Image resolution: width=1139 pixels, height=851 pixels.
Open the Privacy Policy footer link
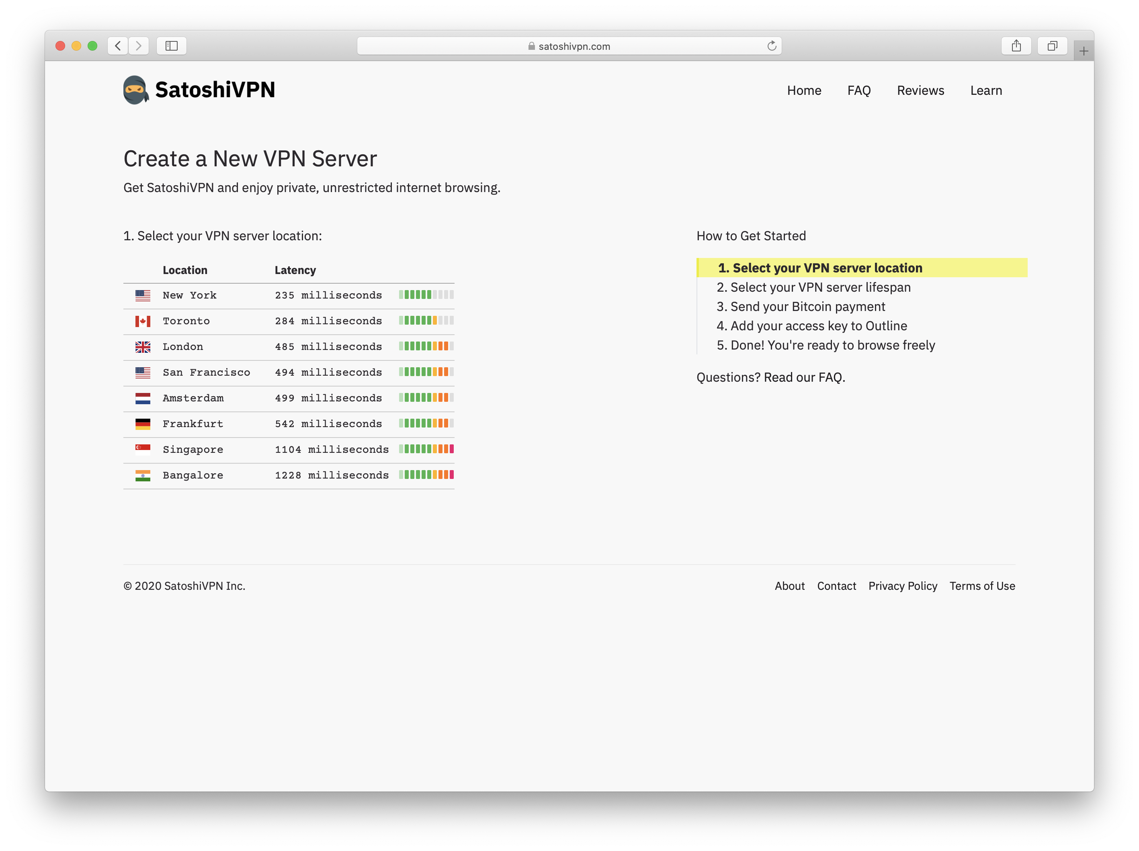(902, 586)
